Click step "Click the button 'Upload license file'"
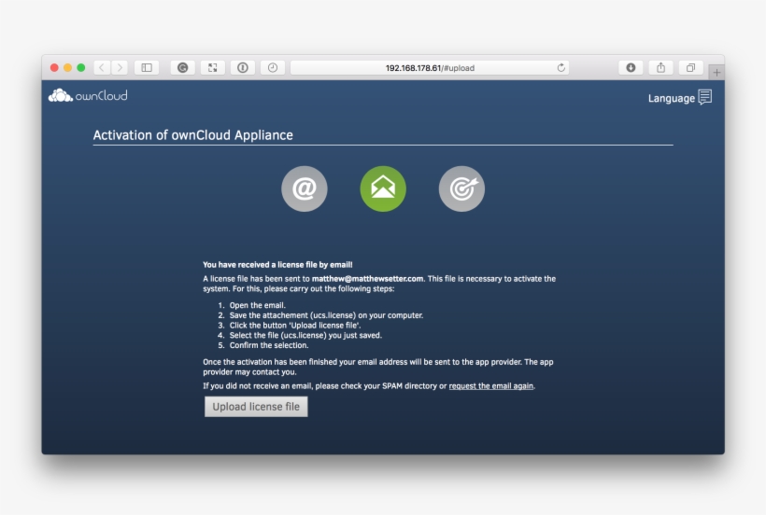The image size is (766, 515). pyautogui.click(x=295, y=326)
